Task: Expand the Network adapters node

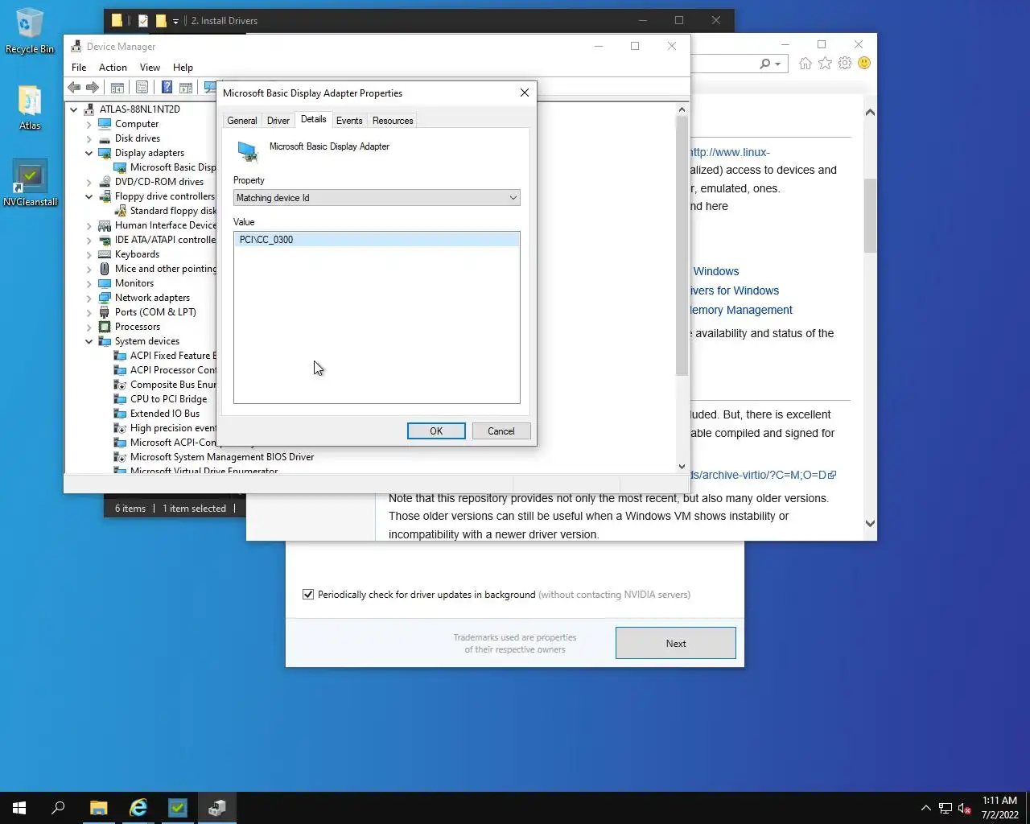Action: coord(89,298)
